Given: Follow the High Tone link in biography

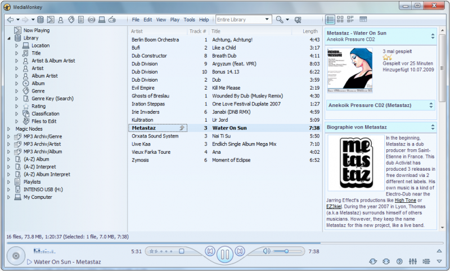Looking at the screenshot, I should point(405,200).
